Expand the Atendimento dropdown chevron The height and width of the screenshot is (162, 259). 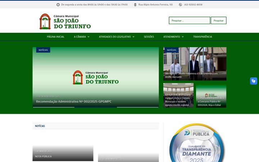(x=183, y=37)
